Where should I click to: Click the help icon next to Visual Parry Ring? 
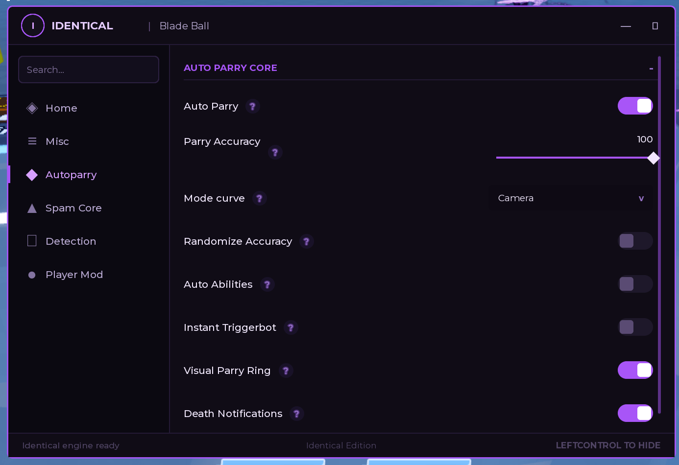click(x=286, y=371)
